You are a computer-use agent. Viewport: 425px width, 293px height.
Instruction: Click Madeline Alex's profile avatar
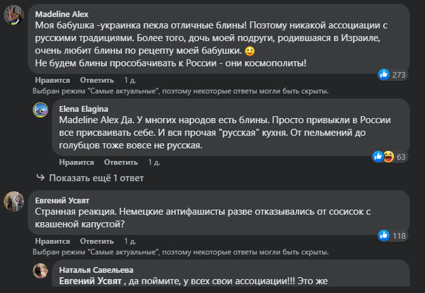coord(15,15)
